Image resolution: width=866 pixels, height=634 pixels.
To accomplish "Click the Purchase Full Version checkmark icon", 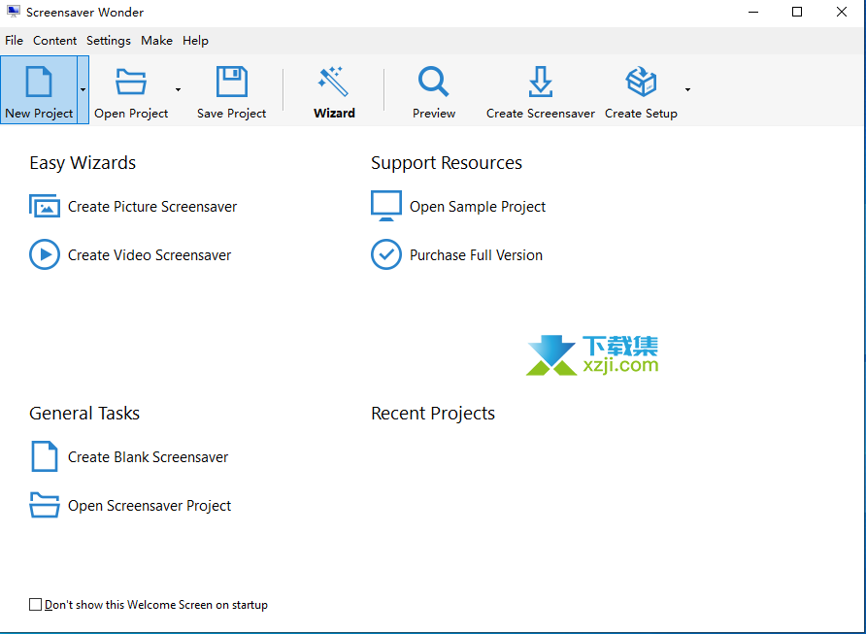I will (x=386, y=254).
